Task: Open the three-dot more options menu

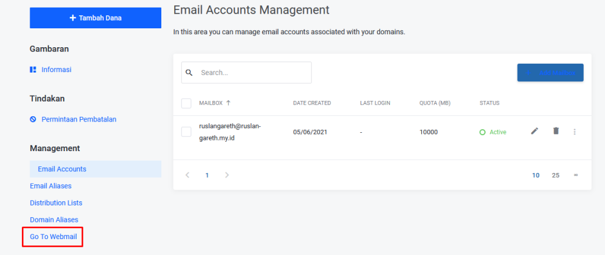Action: pyautogui.click(x=574, y=132)
